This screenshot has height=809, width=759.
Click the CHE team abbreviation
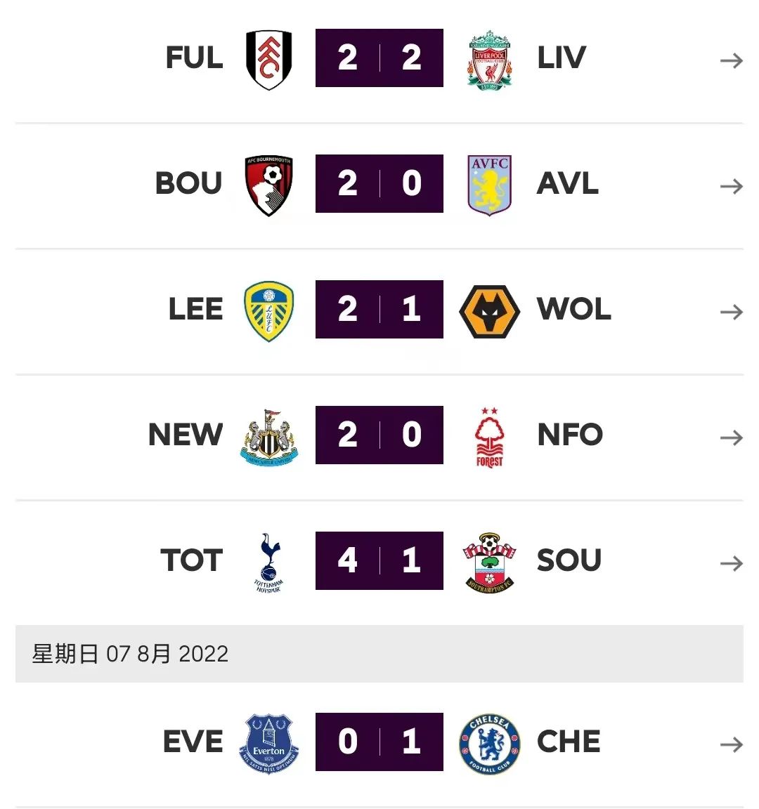tap(569, 742)
